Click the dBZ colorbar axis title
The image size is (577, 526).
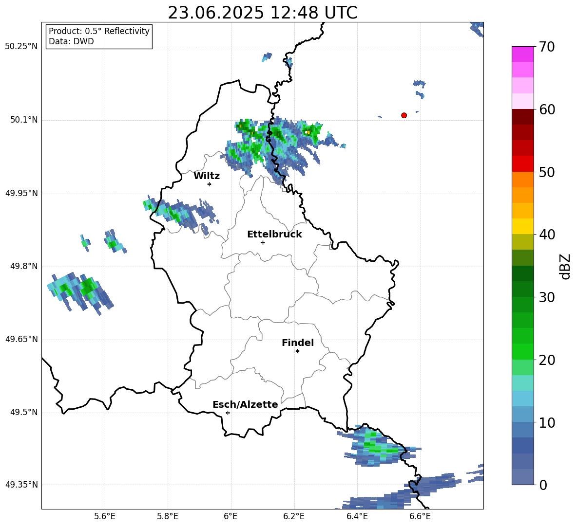[x=565, y=266]
